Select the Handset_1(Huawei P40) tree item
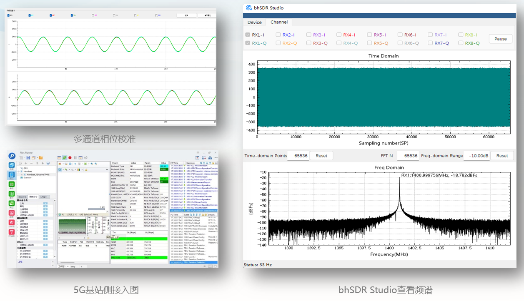This screenshot has height=301, width=524. [x=38, y=175]
